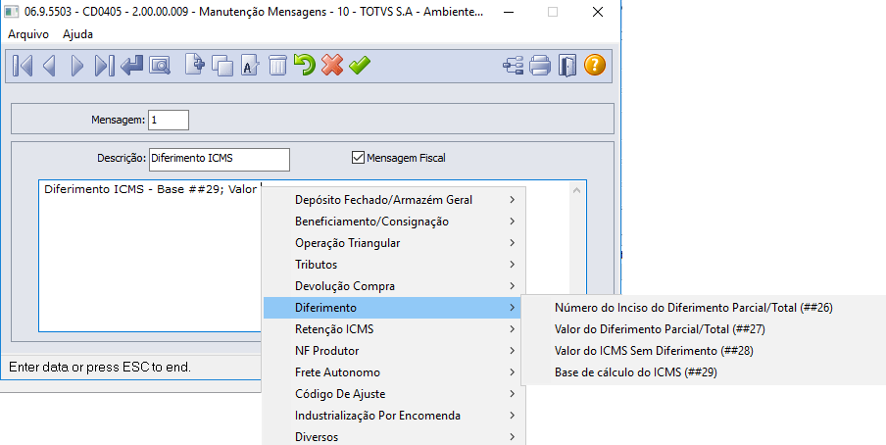Select NF Produtor menu entry

[x=394, y=351]
